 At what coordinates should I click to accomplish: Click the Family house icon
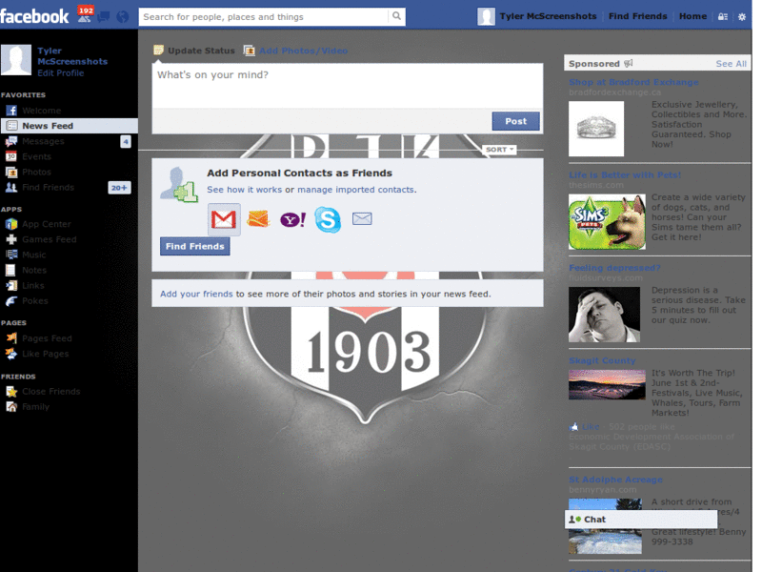pos(11,407)
